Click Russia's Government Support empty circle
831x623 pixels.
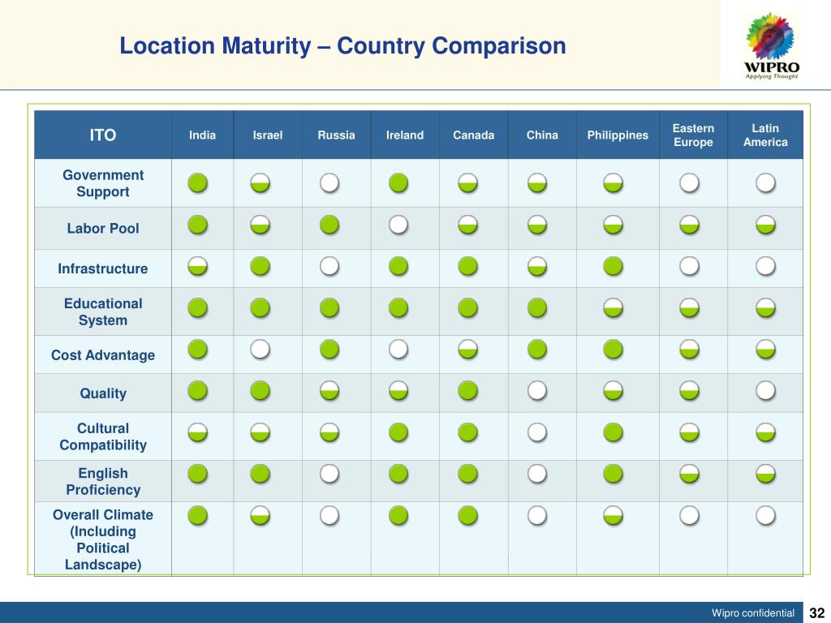point(329,183)
